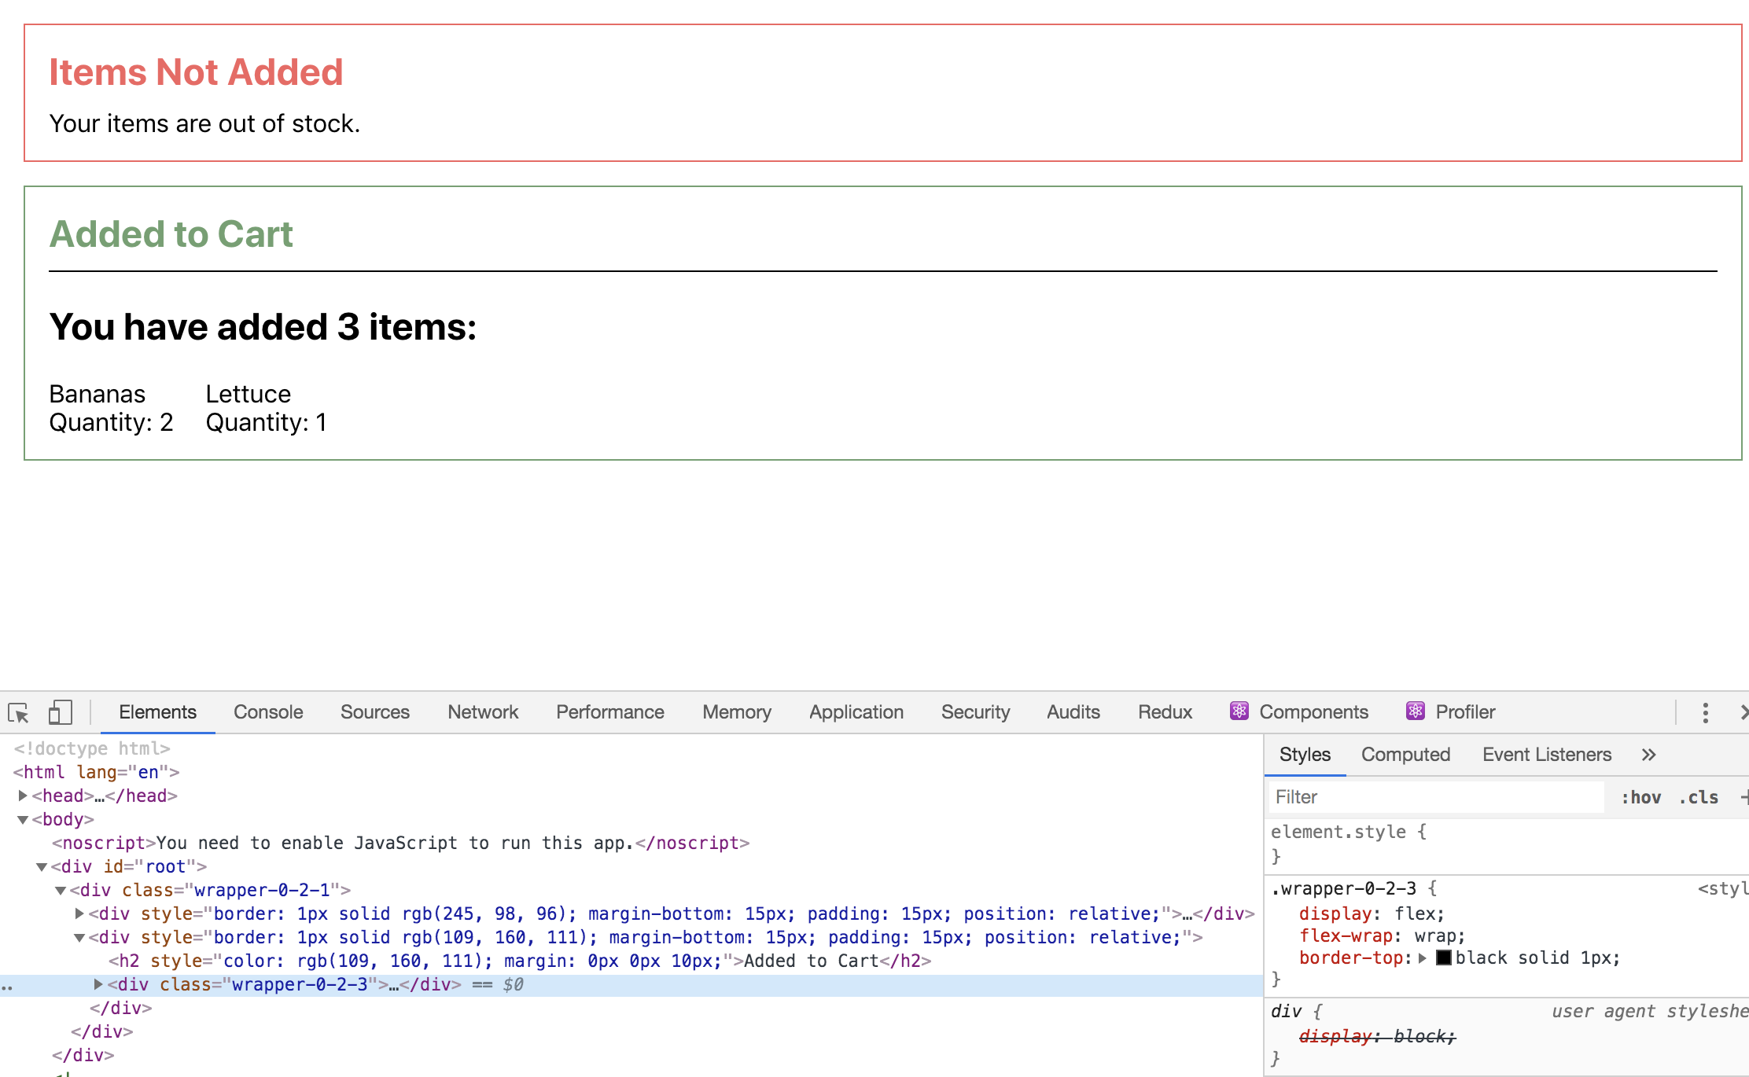Open the Redux tab

click(x=1165, y=712)
